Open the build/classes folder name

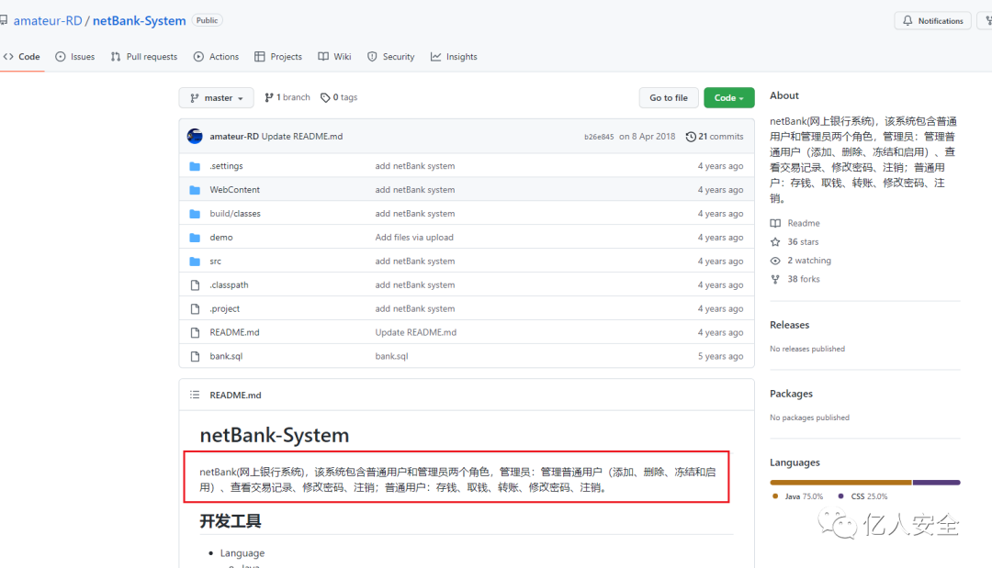pyautogui.click(x=235, y=214)
